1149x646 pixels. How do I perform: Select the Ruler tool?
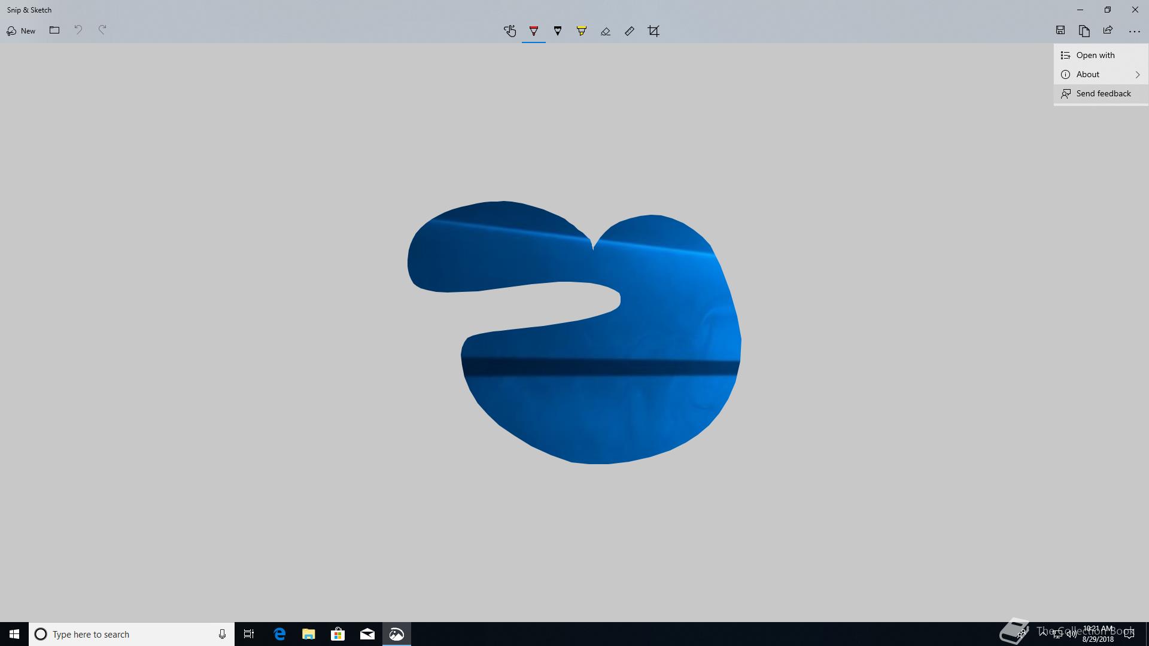630,31
